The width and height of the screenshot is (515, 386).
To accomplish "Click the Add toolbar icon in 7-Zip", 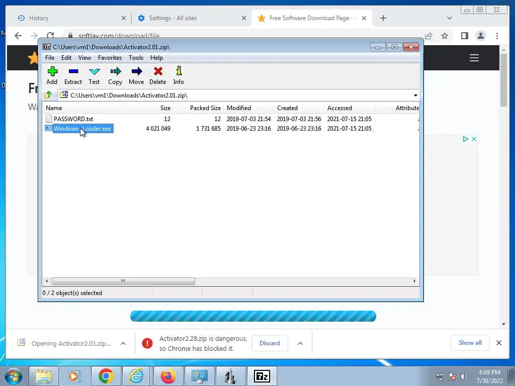I will [52, 75].
